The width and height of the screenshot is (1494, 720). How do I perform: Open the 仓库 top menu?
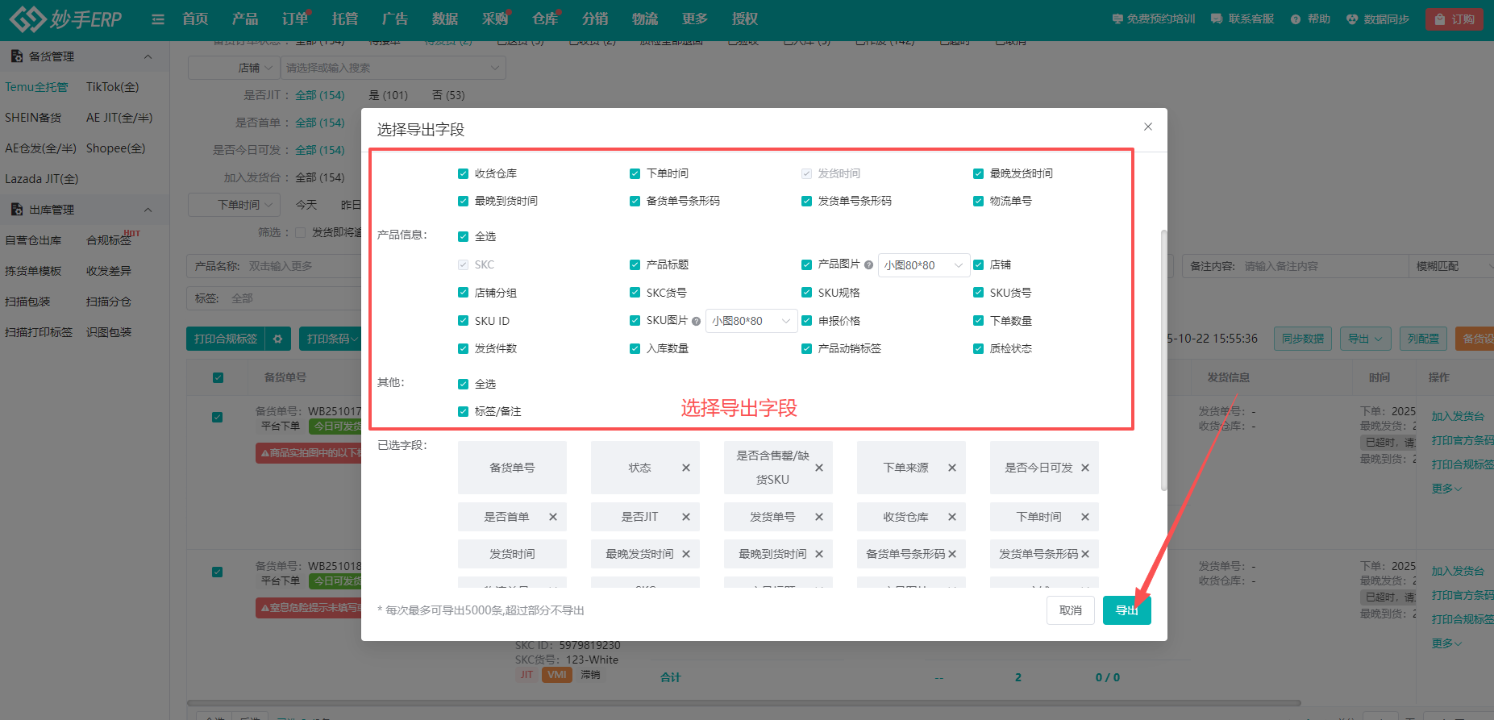point(545,19)
